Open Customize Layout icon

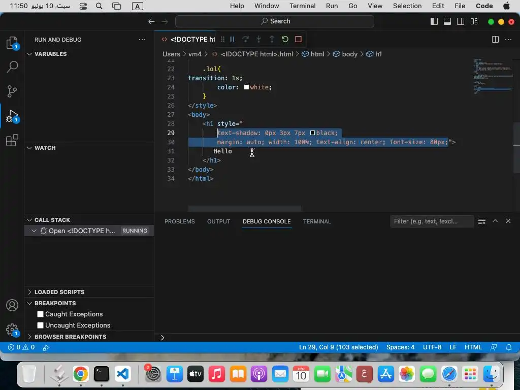pyautogui.click(x=474, y=21)
